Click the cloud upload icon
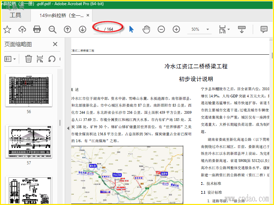 pyautogui.click(x=22, y=29)
